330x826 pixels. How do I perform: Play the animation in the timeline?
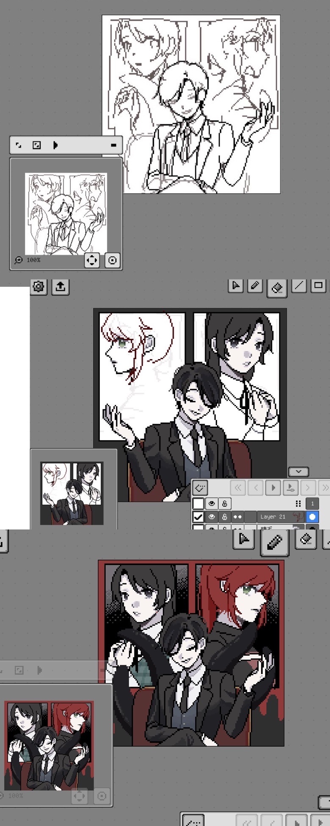coord(273,488)
